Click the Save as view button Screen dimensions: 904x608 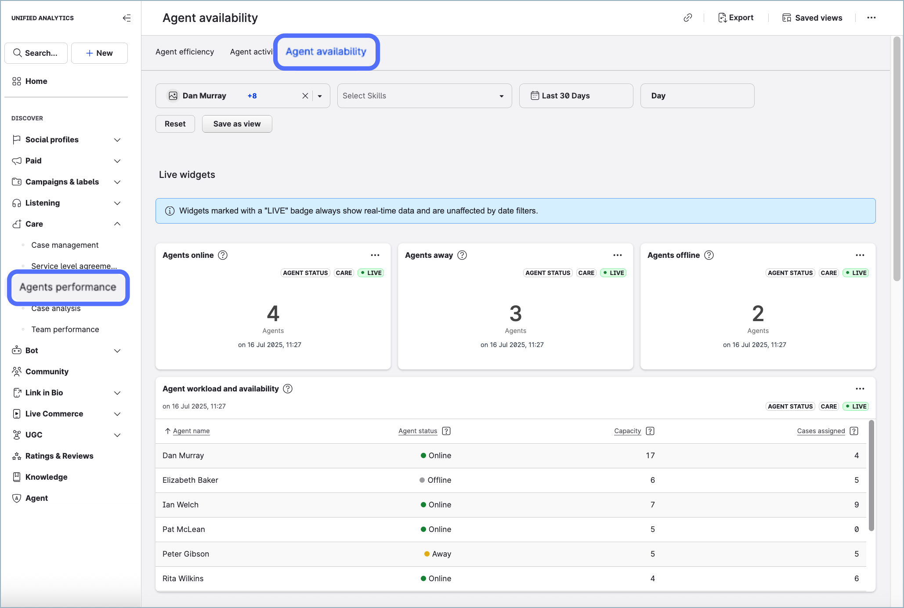(237, 124)
